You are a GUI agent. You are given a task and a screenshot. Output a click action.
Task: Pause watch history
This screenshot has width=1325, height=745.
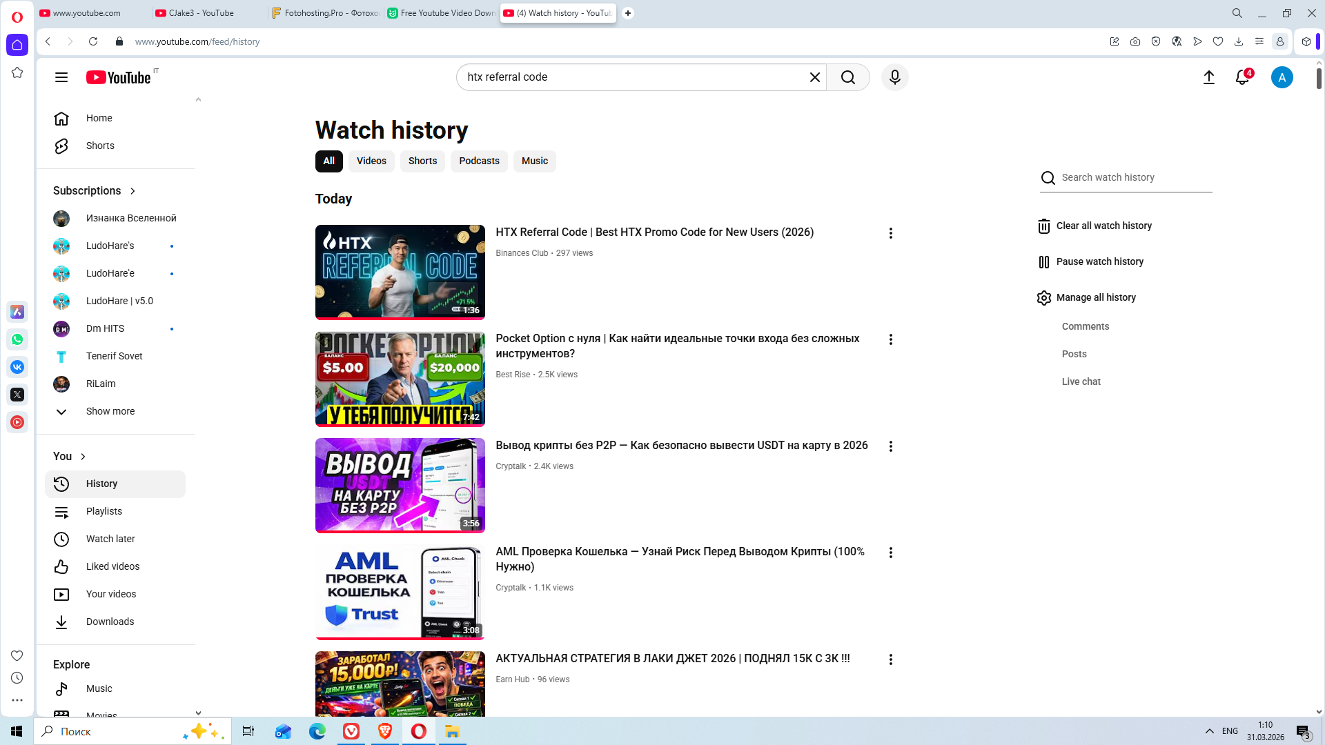(1099, 261)
